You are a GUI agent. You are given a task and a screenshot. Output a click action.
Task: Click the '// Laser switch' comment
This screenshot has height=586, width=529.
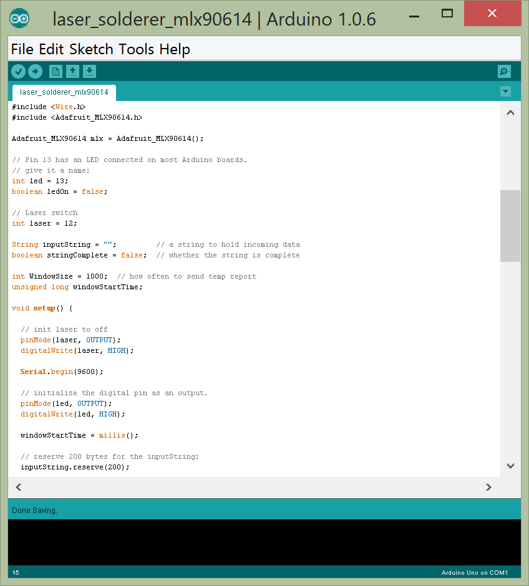tap(44, 213)
